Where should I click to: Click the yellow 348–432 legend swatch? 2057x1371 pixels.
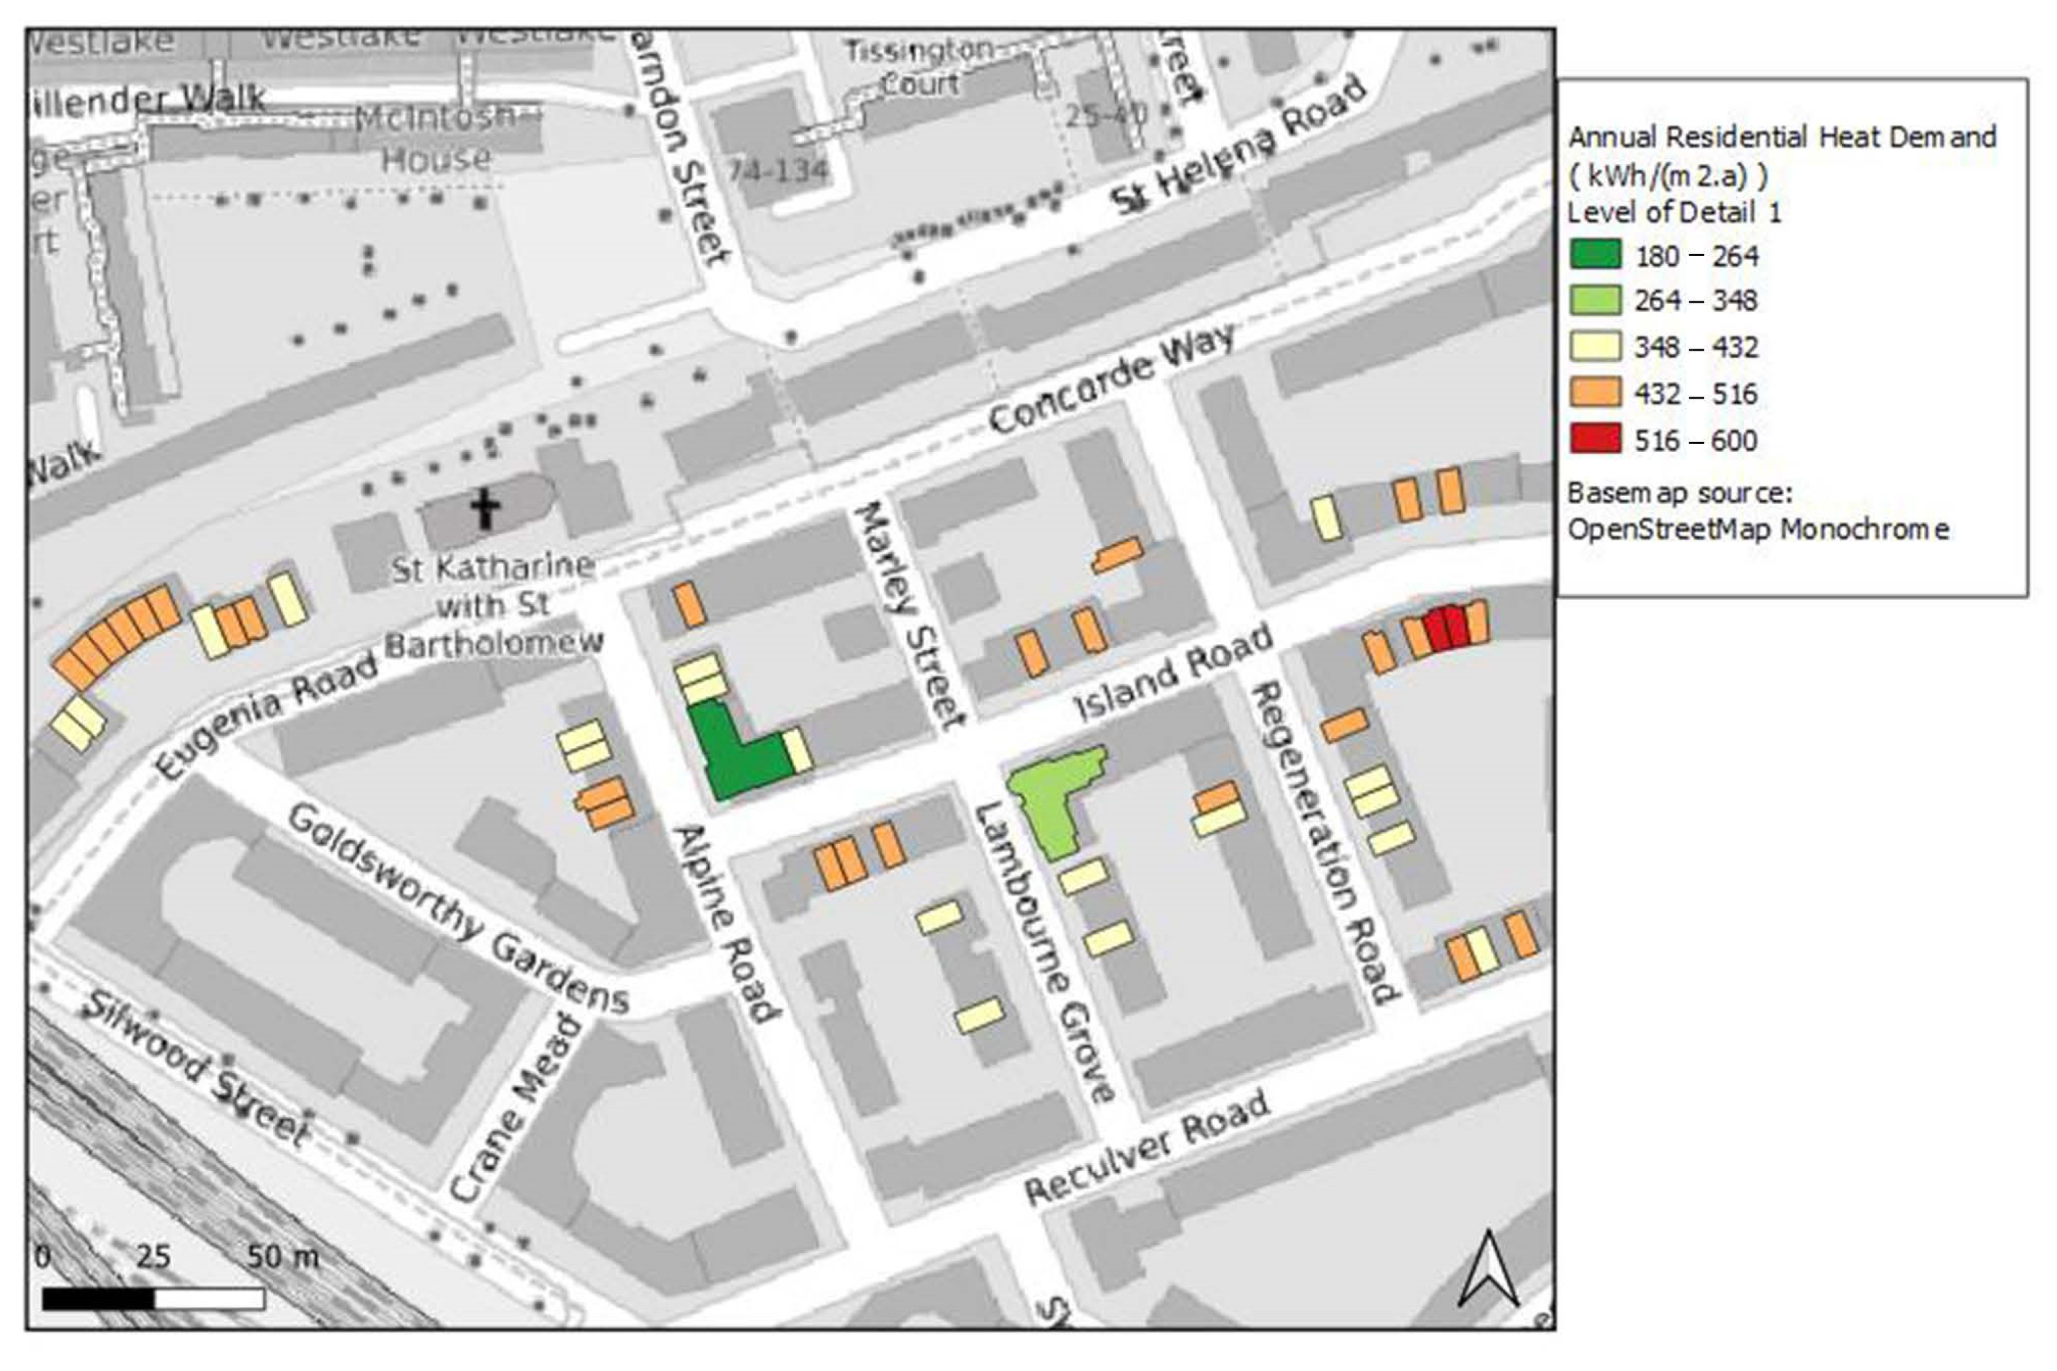click(x=1595, y=346)
